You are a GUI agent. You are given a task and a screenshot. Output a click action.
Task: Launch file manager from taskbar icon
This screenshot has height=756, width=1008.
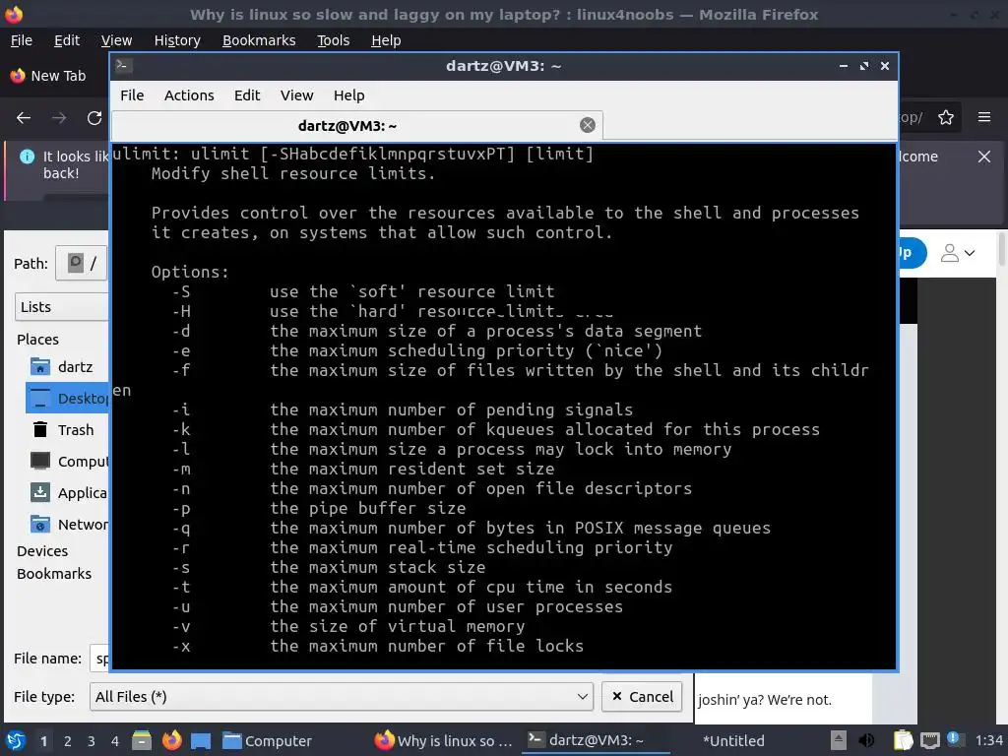142,740
